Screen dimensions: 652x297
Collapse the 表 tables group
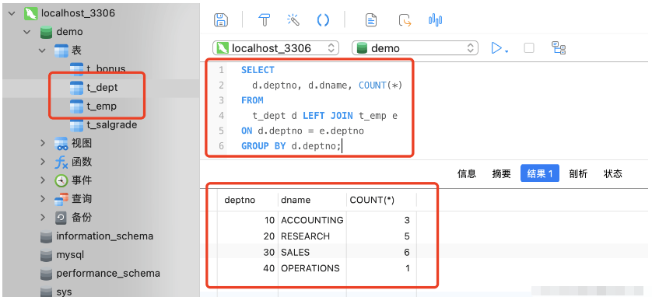point(42,51)
